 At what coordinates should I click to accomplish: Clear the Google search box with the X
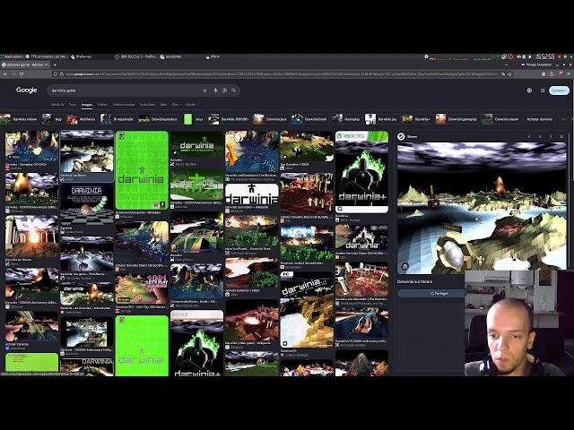[204, 90]
